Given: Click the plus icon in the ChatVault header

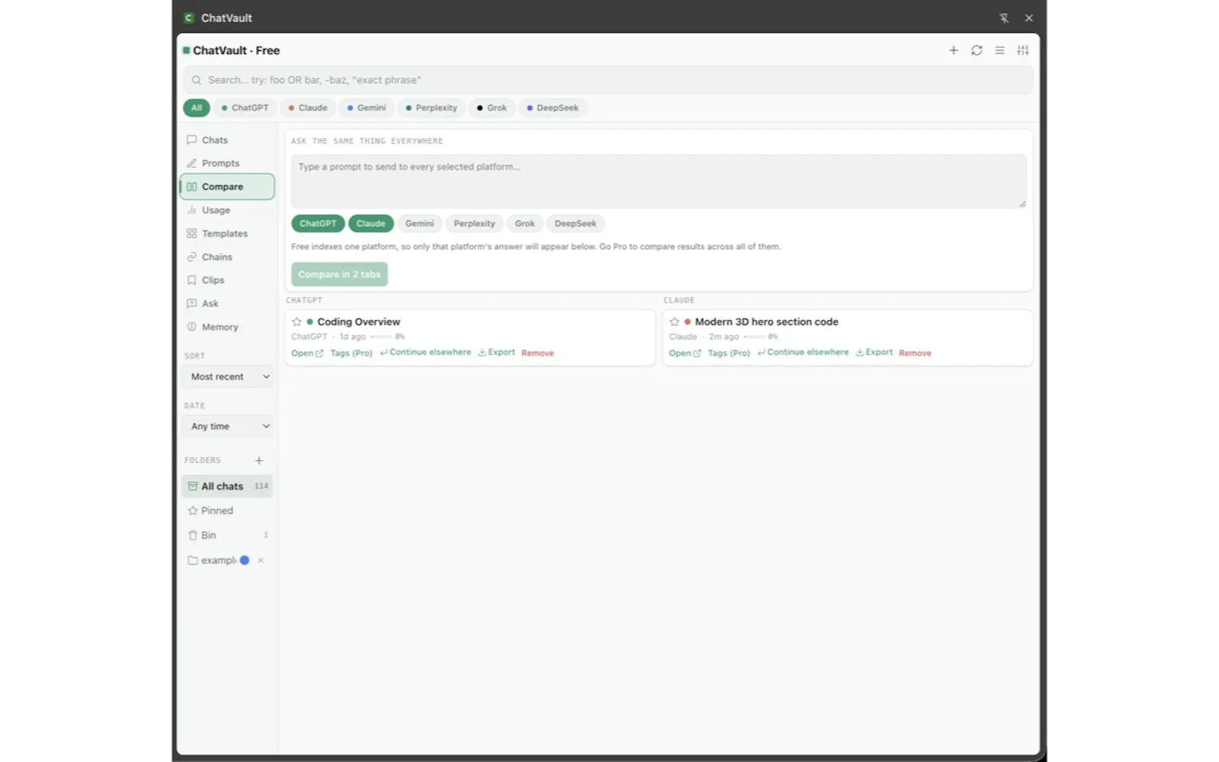Looking at the screenshot, I should 953,50.
